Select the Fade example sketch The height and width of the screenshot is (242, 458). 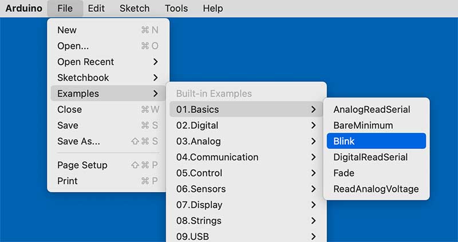tap(376, 173)
